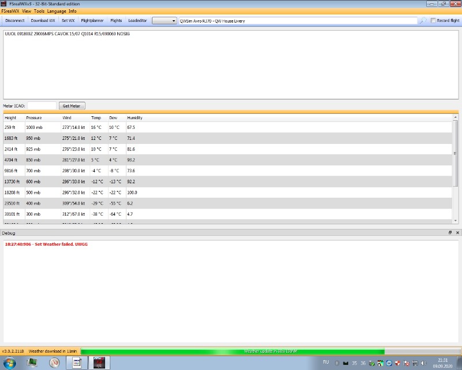
Task: Click the RU language indicator in tray
Action: click(x=326, y=362)
